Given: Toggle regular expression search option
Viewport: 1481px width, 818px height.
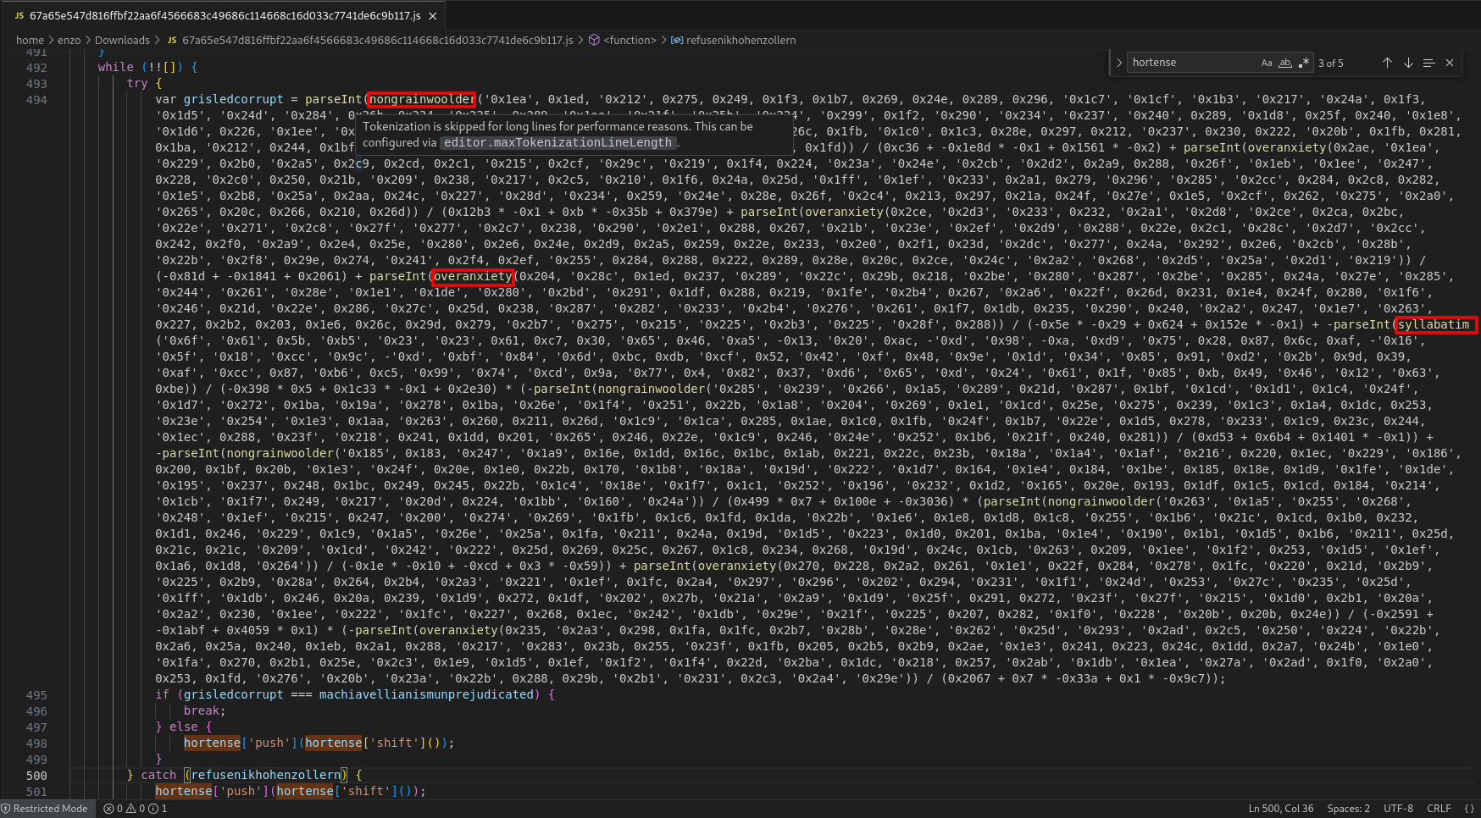Looking at the screenshot, I should pos(1304,63).
